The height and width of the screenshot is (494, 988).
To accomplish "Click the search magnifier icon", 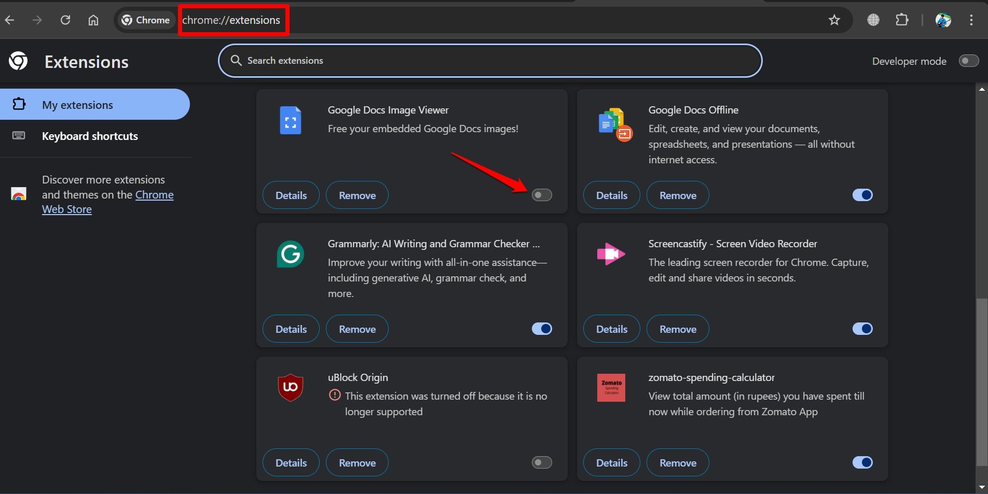I will pyautogui.click(x=236, y=61).
